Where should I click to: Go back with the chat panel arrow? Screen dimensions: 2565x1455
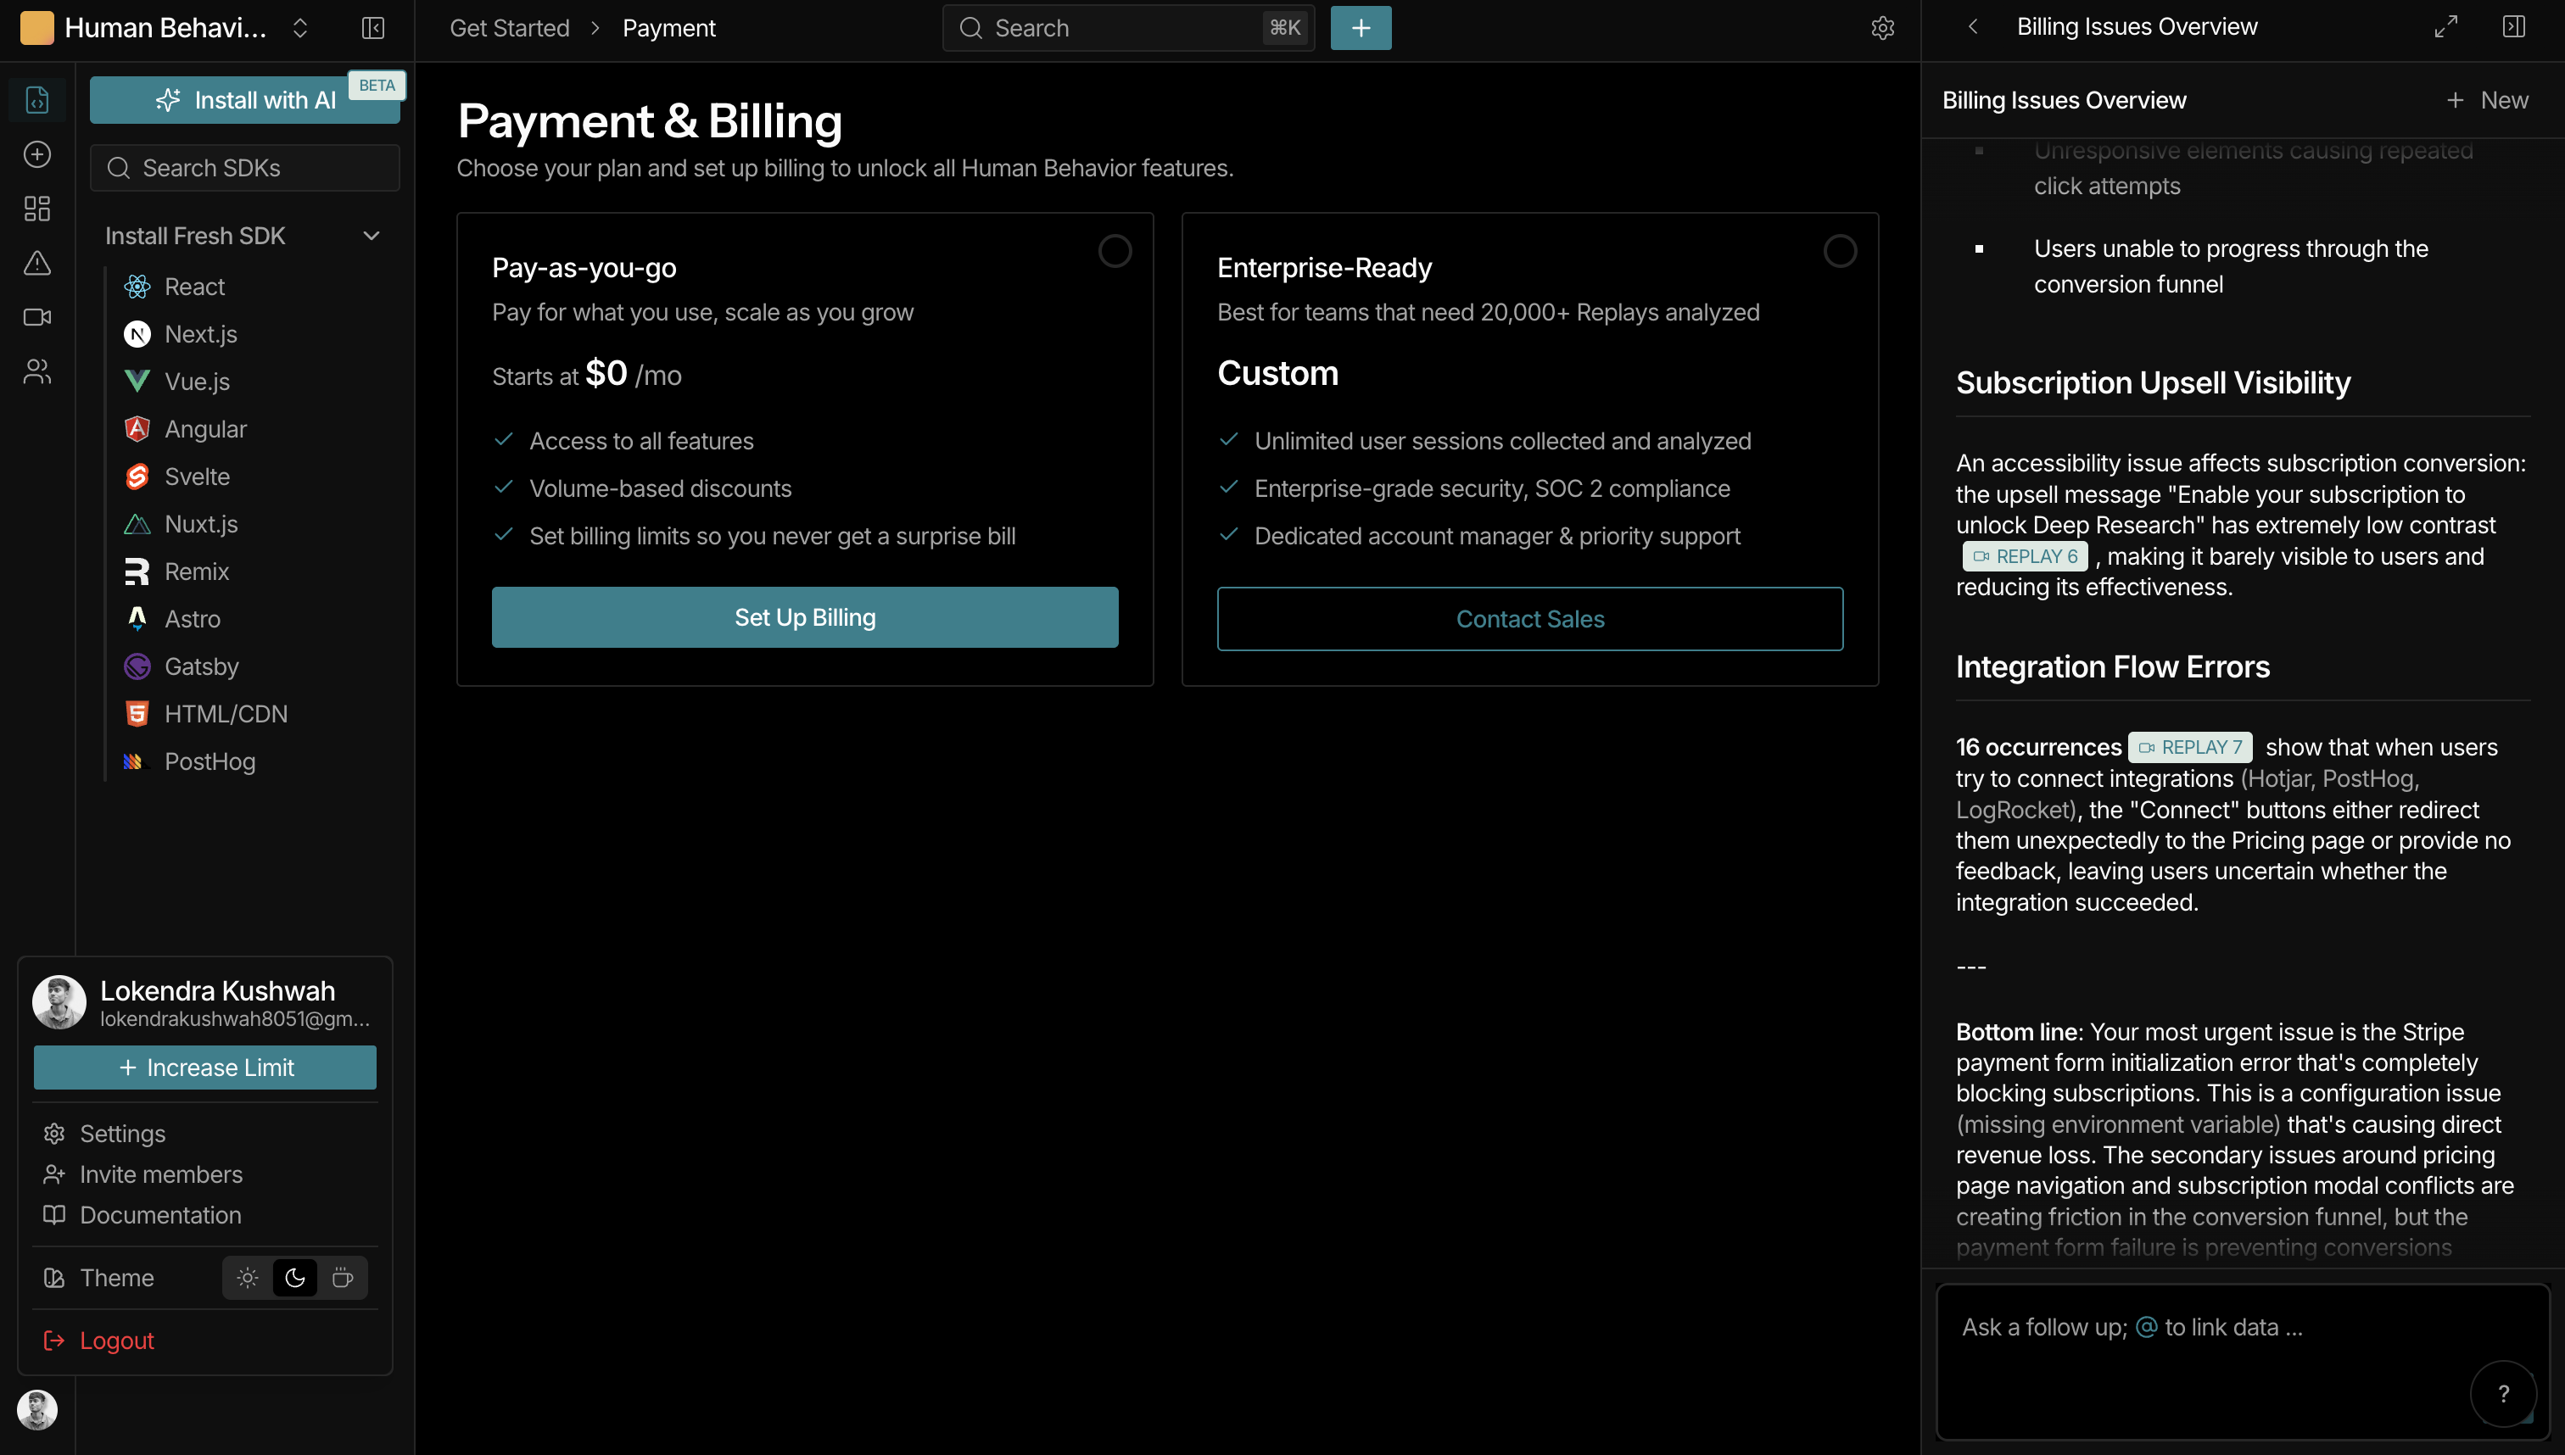[x=1972, y=27]
